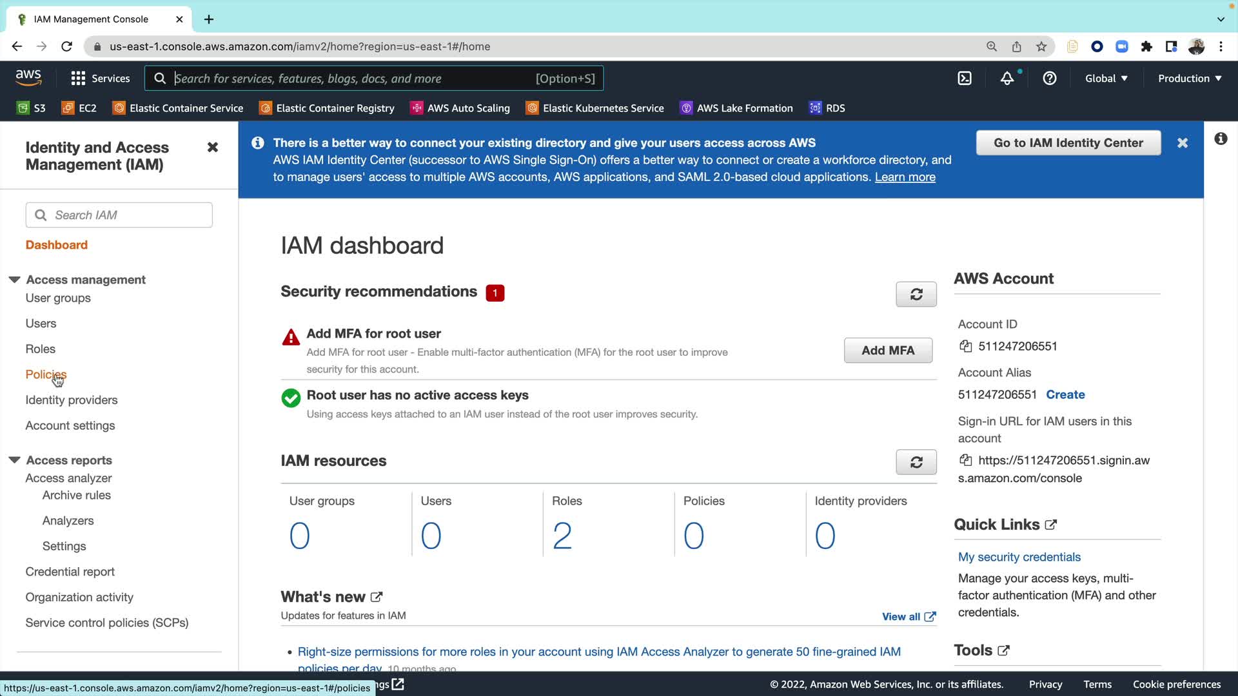Open the S3 shortcut in favorites bar

tap(31, 108)
